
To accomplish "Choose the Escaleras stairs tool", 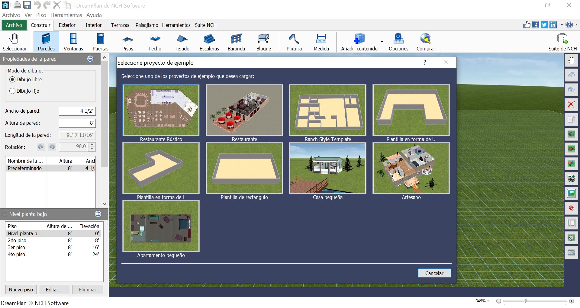I will [x=209, y=42].
